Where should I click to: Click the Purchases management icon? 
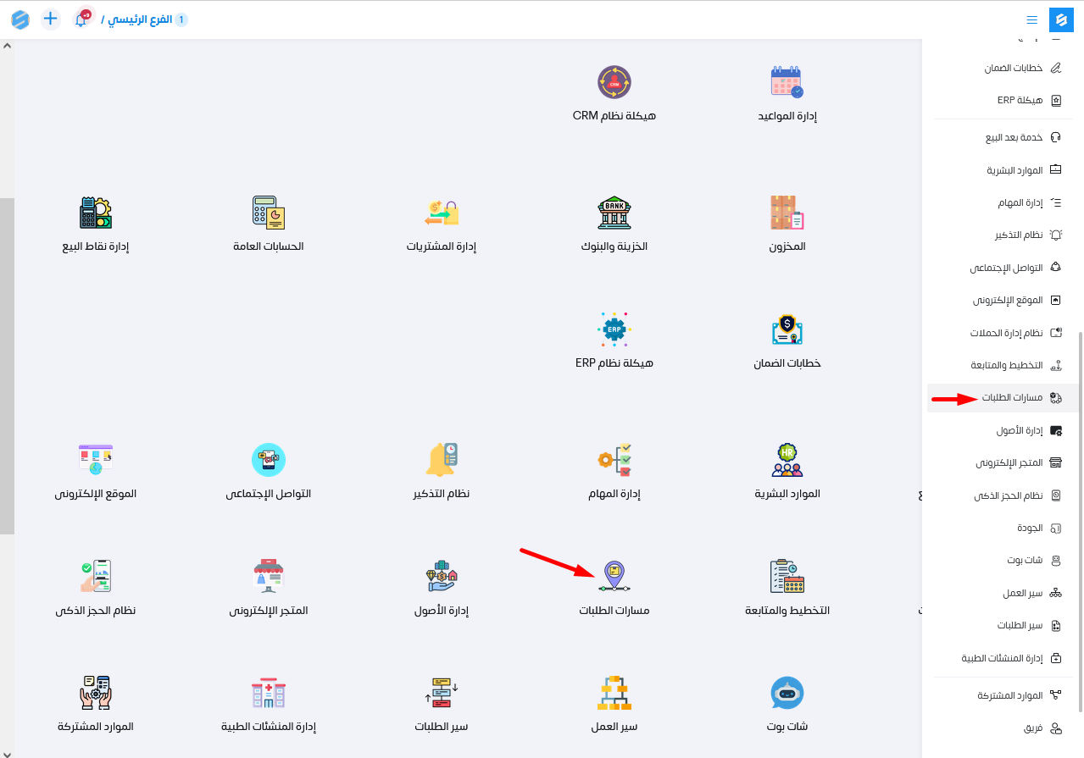[442, 213]
